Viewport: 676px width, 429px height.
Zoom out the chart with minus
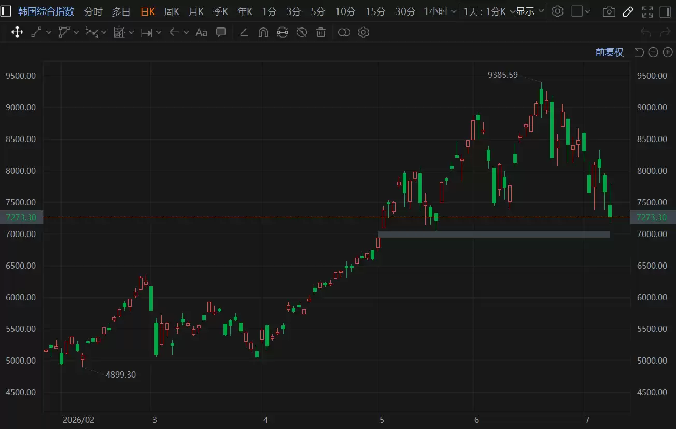point(653,52)
